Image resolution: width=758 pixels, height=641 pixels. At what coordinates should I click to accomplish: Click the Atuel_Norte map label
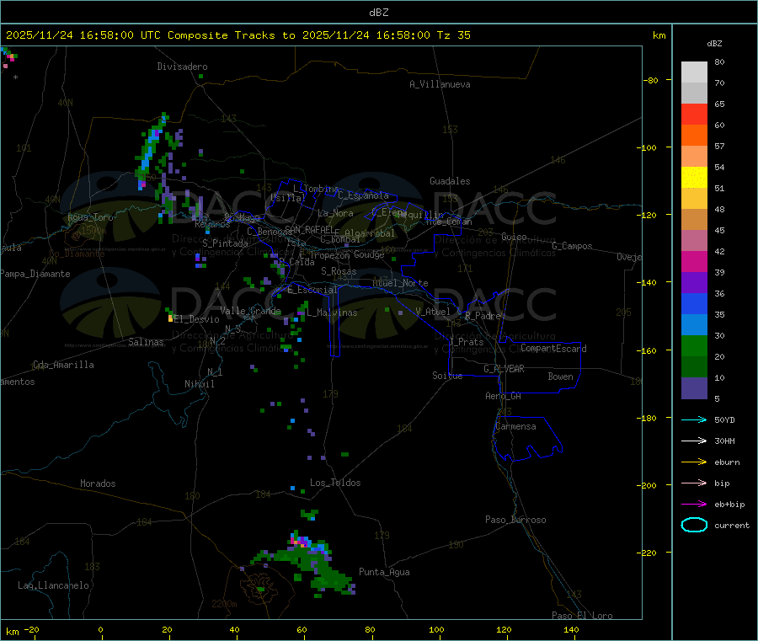click(x=400, y=283)
